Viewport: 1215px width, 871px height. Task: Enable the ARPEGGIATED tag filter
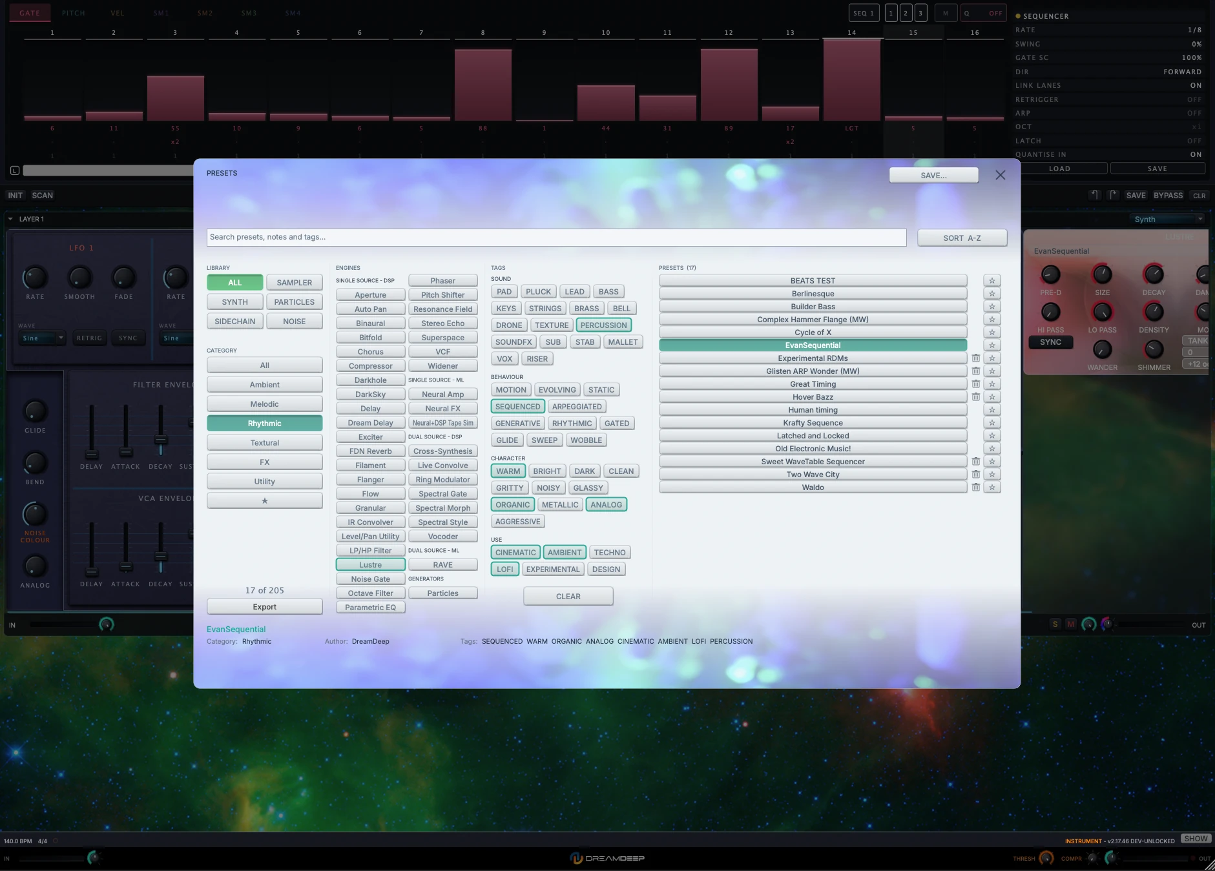pos(577,407)
